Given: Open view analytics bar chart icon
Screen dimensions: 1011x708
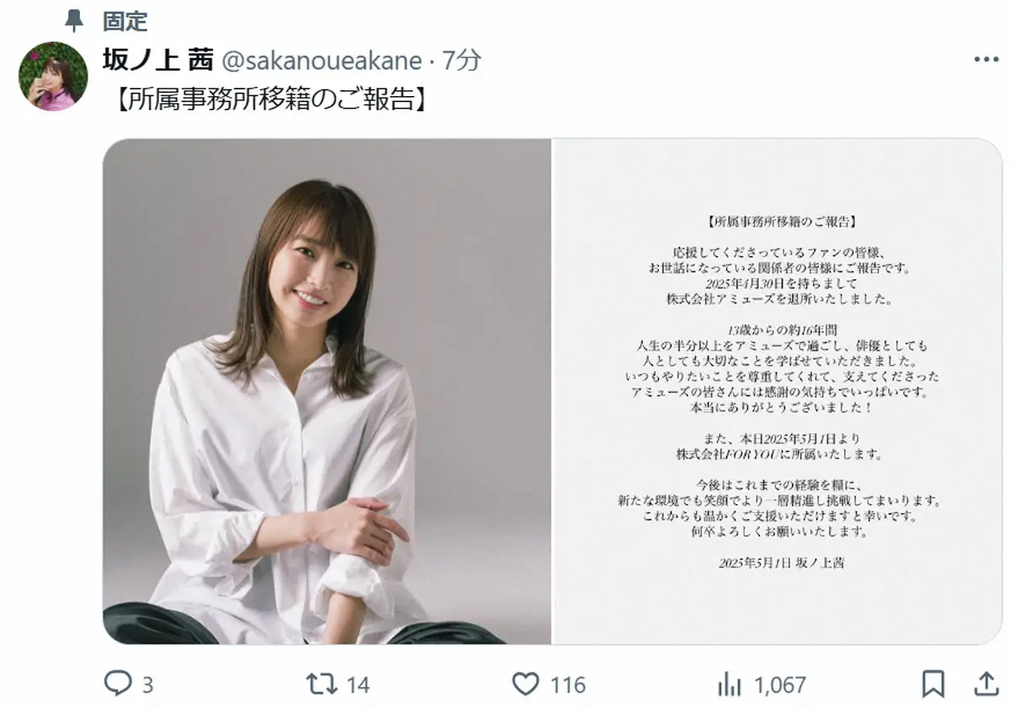Looking at the screenshot, I should [728, 684].
